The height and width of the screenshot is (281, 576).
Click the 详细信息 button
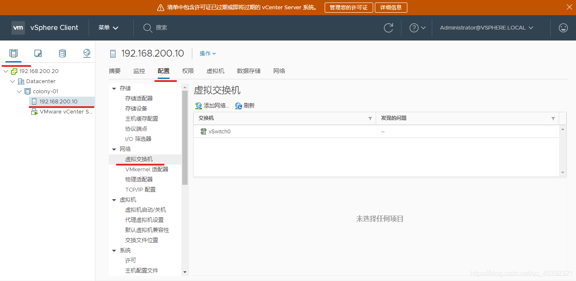click(x=391, y=8)
